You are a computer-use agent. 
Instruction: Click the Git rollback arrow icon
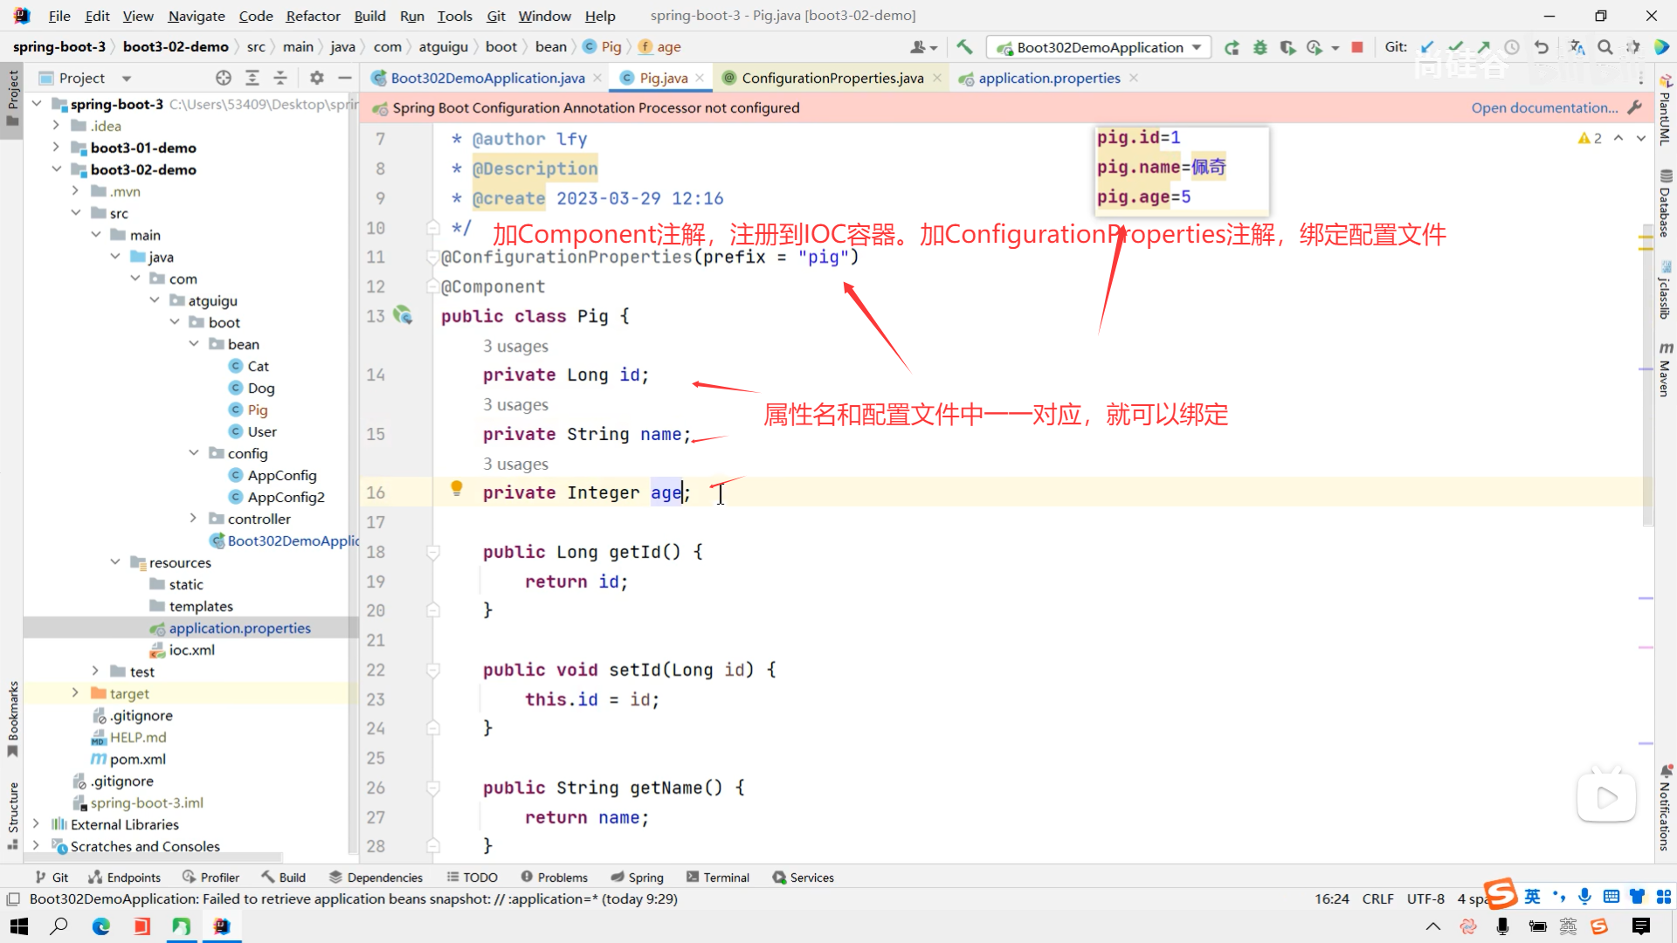[x=1542, y=47]
